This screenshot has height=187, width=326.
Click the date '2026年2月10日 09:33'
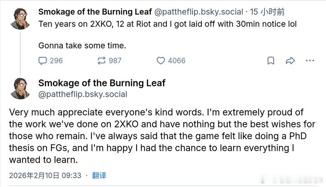[45, 176]
